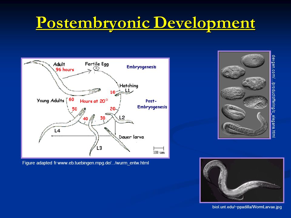This screenshot has width=291, height=218.
Task: Click the 'Dauer larva' label
Action: (131, 137)
